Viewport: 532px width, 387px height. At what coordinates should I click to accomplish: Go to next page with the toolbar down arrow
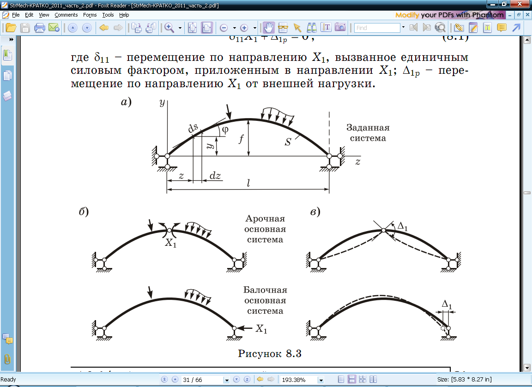point(87,28)
